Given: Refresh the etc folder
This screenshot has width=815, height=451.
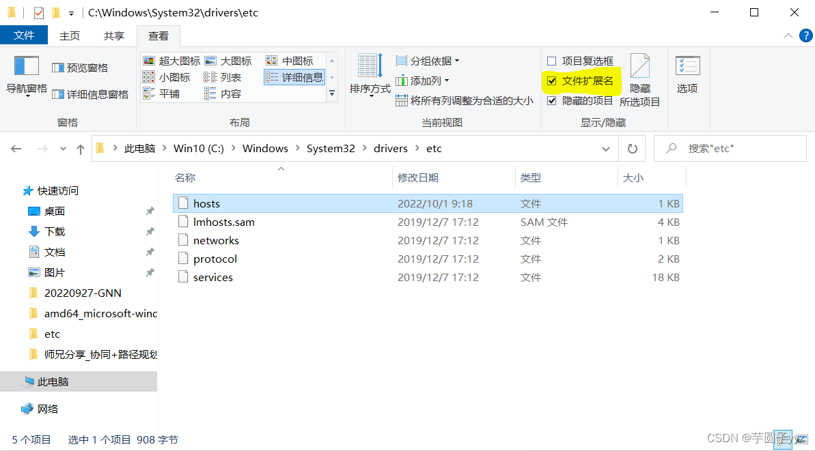Looking at the screenshot, I should coord(632,149).
